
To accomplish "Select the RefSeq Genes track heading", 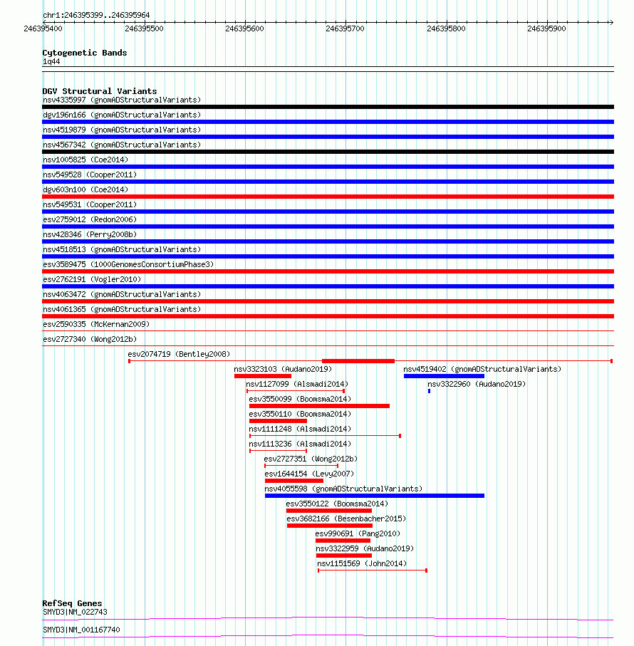I will click(x=72, y=603).
